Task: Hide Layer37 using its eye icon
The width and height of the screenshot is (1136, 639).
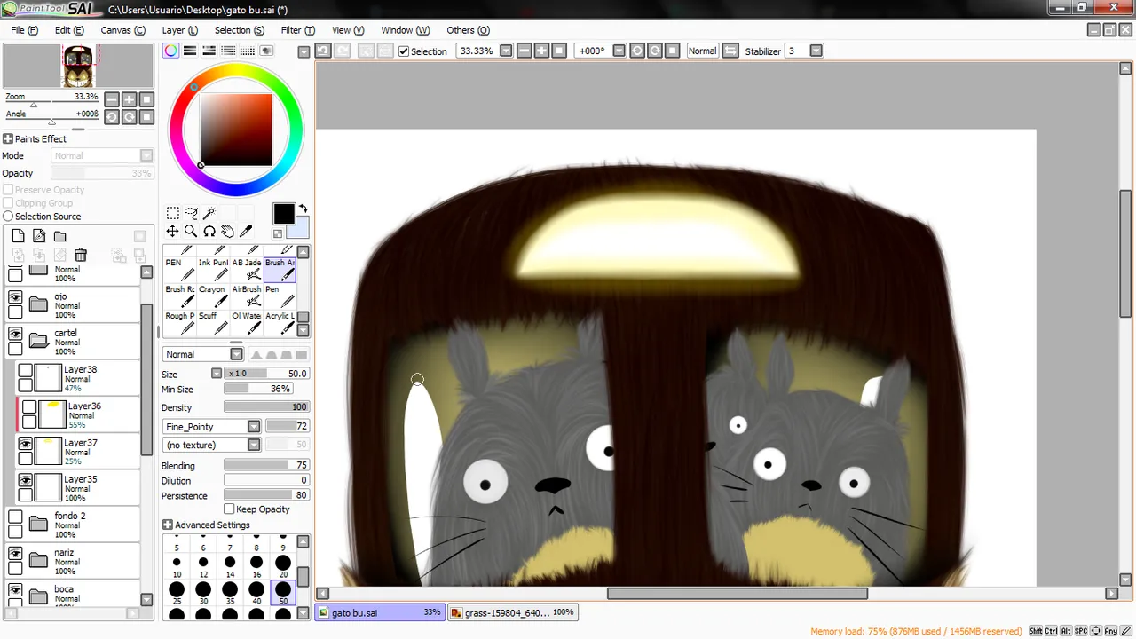Action: pos(26,445)
